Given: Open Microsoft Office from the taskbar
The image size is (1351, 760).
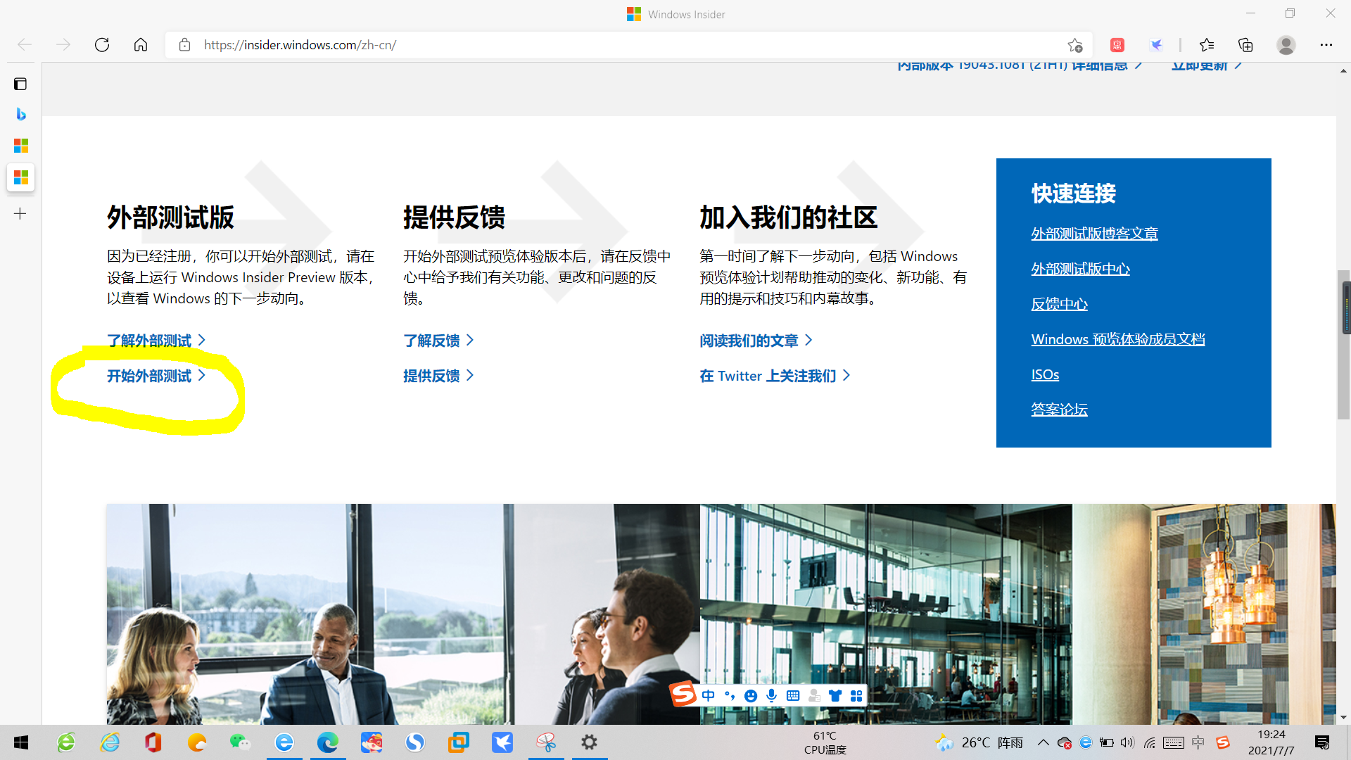Looking at the screenshot, I should (153, 742).
